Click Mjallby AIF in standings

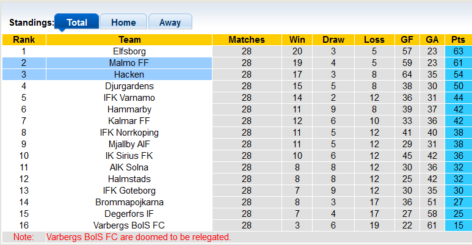coord(129,144)
